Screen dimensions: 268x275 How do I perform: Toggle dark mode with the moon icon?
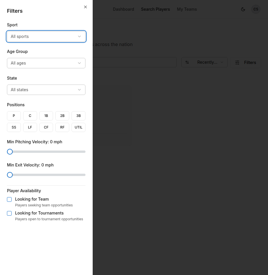click(x=243, y=9)
